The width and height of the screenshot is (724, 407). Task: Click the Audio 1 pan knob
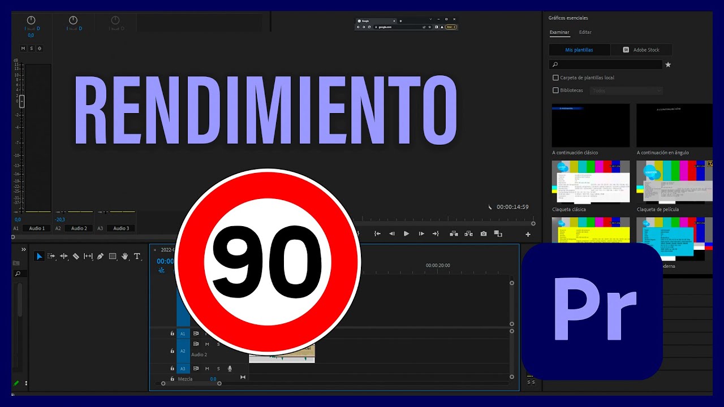(x=31, y=20)
